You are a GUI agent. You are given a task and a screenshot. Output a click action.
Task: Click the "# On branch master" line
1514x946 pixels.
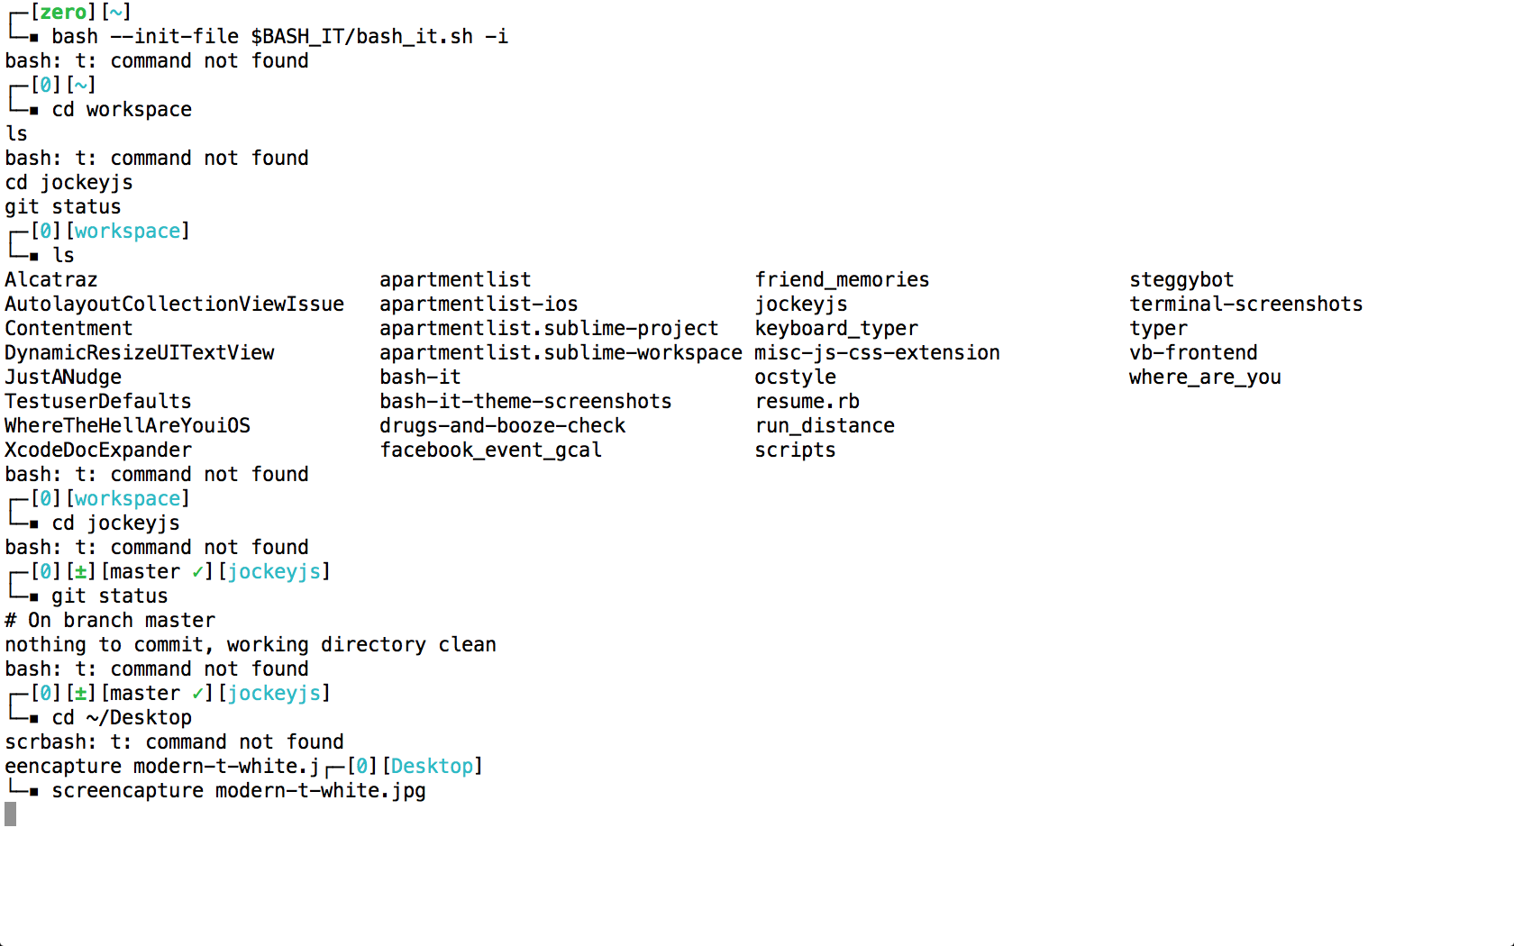(x=110, y=620)
